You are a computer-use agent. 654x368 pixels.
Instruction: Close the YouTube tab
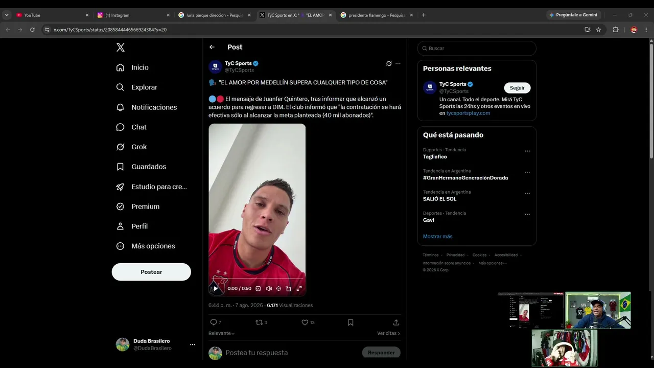[87, 15]
